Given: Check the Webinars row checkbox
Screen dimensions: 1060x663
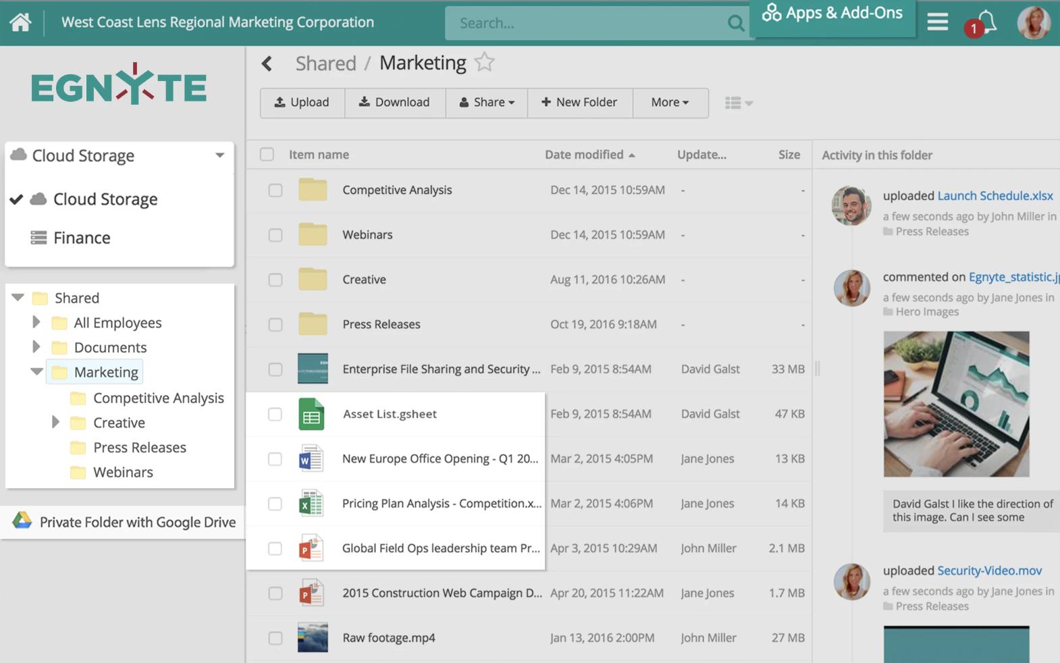Looking at the screenshot, I should click(x=275, y=235).
